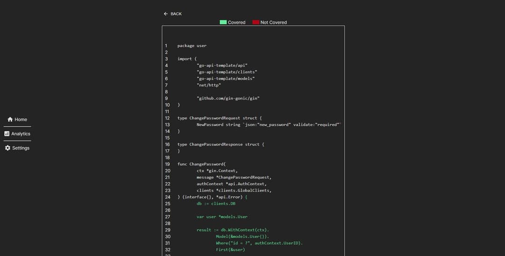The width and height of the screenshot is (505, 256).
Task: Open the Analytics menu item
Action: [17, 134]
